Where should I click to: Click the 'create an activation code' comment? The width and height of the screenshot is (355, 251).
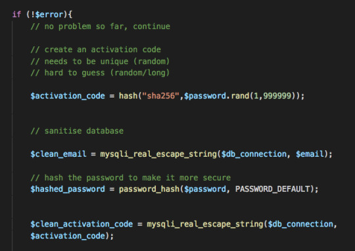(96, 49)
